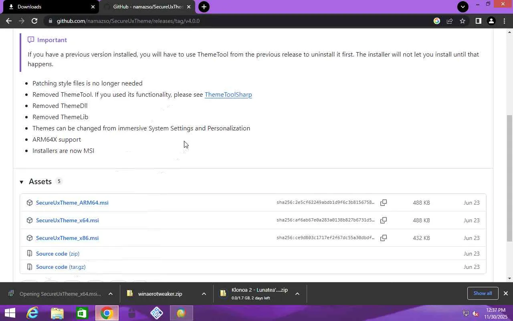Image resolution: width=513 pixels, height=321 pixels.
Task: Open a new browser tab
Action: 204,7
